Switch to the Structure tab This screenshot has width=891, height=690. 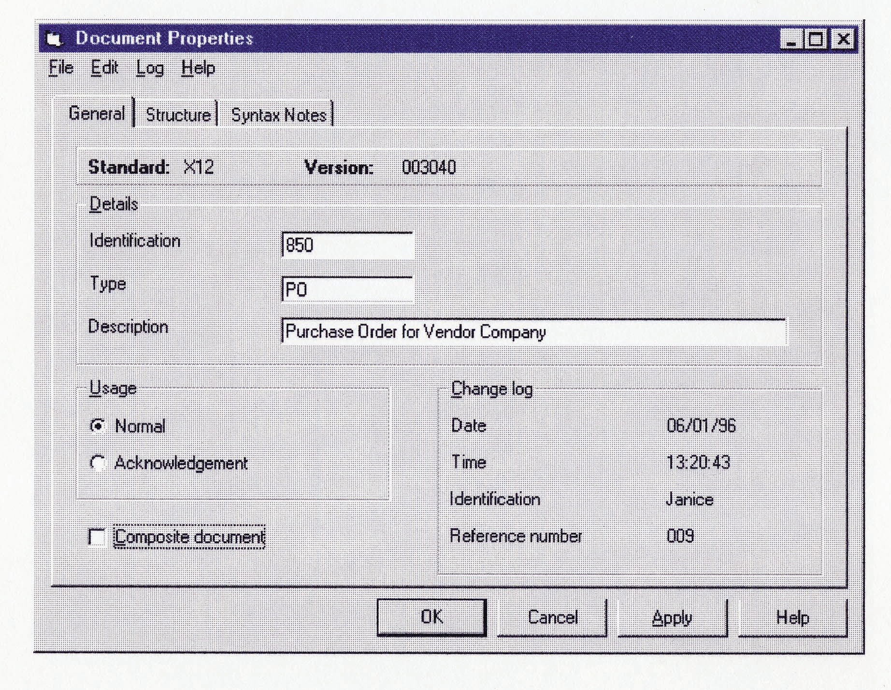pos(178,115)
